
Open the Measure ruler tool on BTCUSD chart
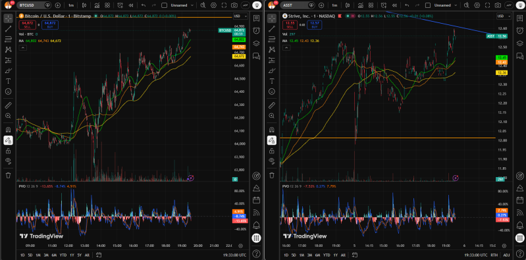[9, 106]
